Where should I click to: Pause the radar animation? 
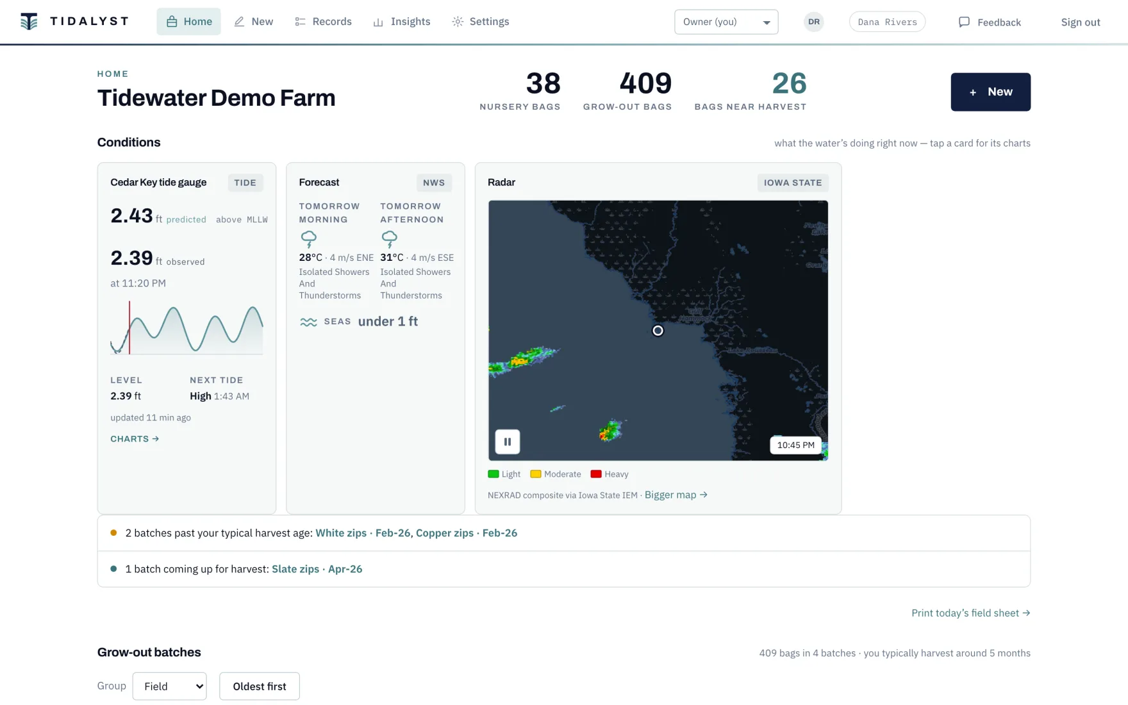508,442
